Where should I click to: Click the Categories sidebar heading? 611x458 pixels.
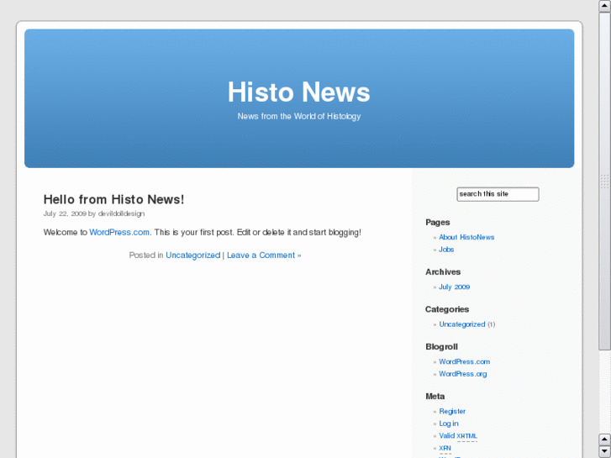point(447,309)
